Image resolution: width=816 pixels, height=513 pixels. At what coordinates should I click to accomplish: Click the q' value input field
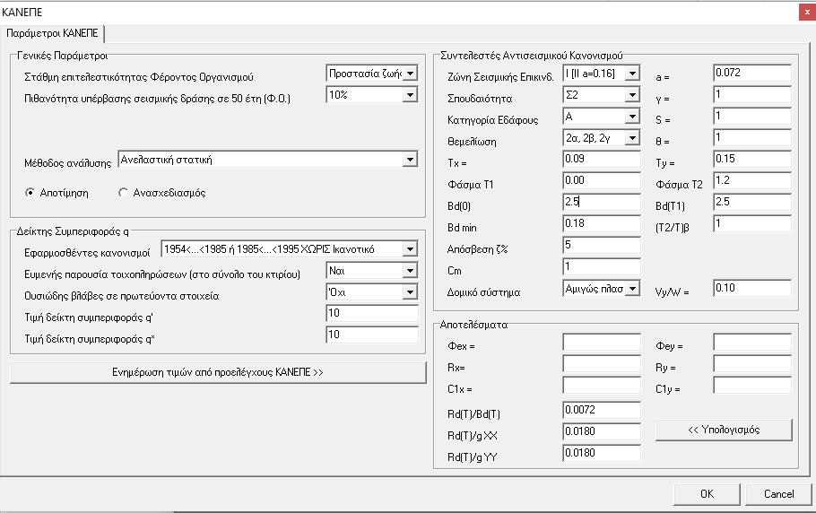click(x=372, y=313)
